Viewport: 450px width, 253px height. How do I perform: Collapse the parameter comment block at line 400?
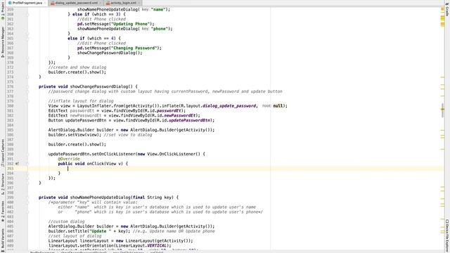28,202
